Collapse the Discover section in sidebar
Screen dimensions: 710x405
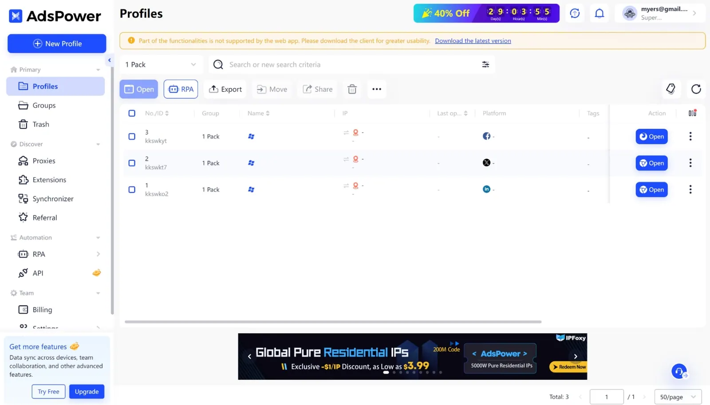coord(98,144)
